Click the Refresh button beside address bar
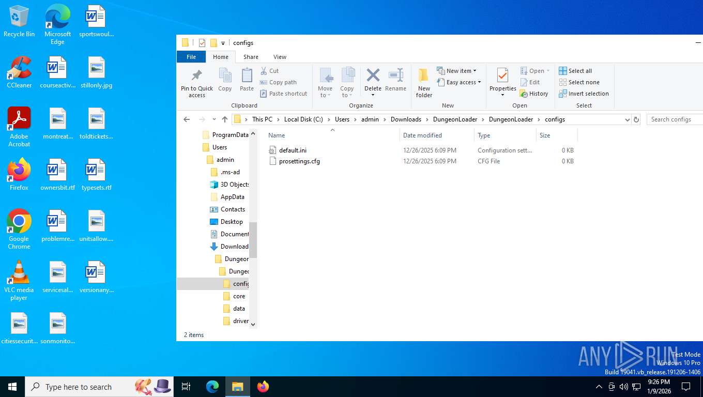The image size is (703, 397). pos(636,119)
